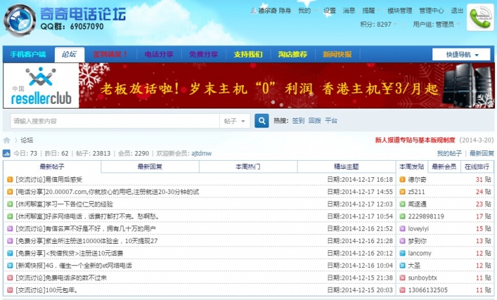This screenshot has height=300, width=497.
Task: Click the resellerclub logo image
Action: point(41,86)
